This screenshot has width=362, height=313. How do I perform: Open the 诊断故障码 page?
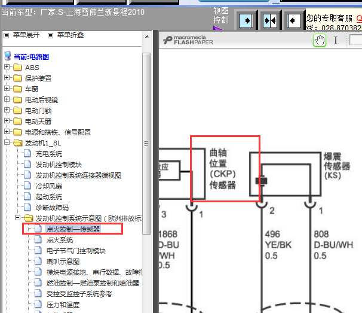(52, 208)
